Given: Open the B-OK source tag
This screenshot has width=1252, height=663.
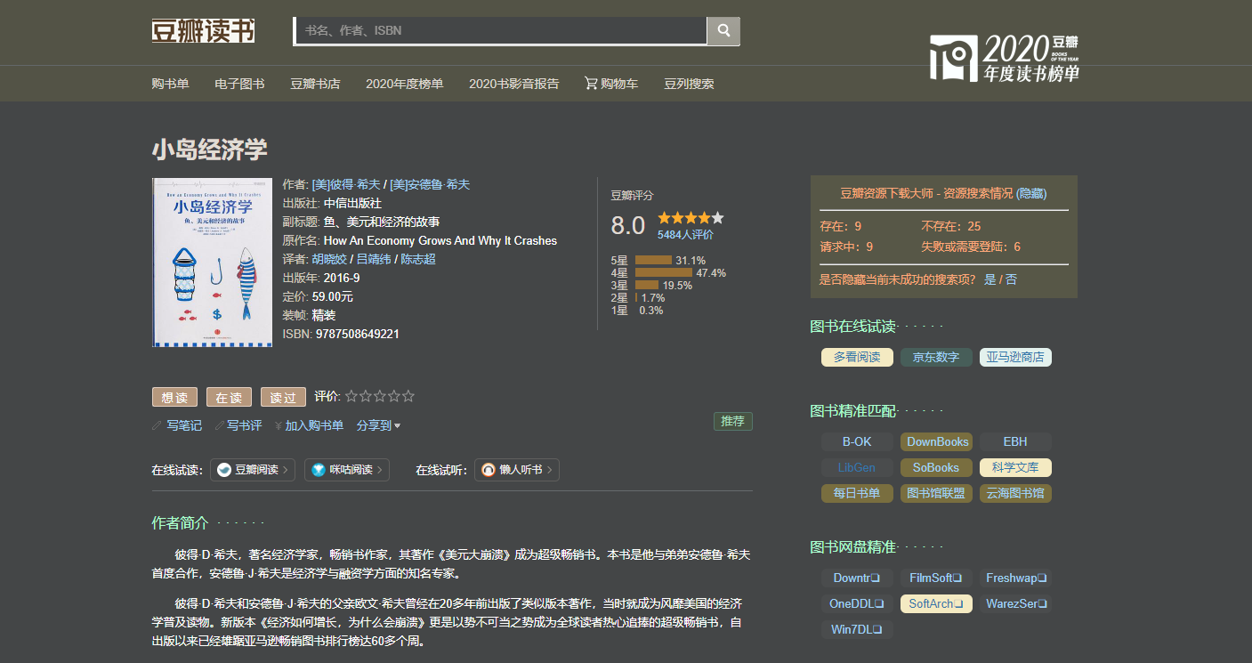Looking at the screenshot, I should pyautogui.click(x=857, y=441).
